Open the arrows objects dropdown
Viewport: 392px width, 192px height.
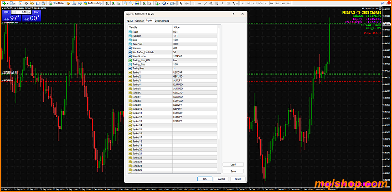235,3
